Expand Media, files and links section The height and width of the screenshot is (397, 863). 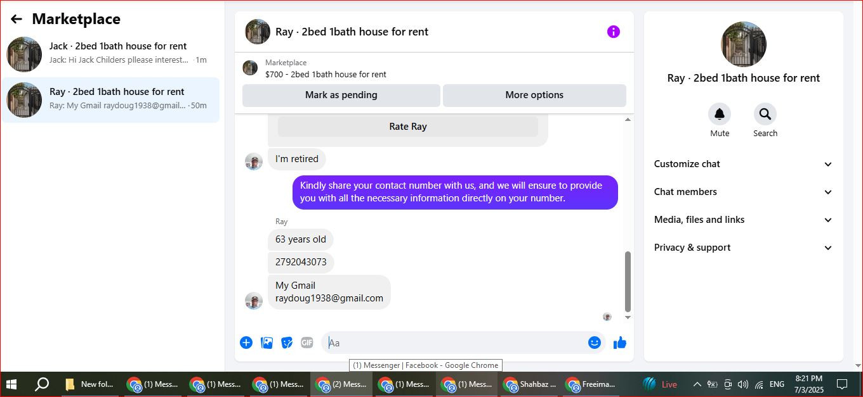click(x=744, y=220)
